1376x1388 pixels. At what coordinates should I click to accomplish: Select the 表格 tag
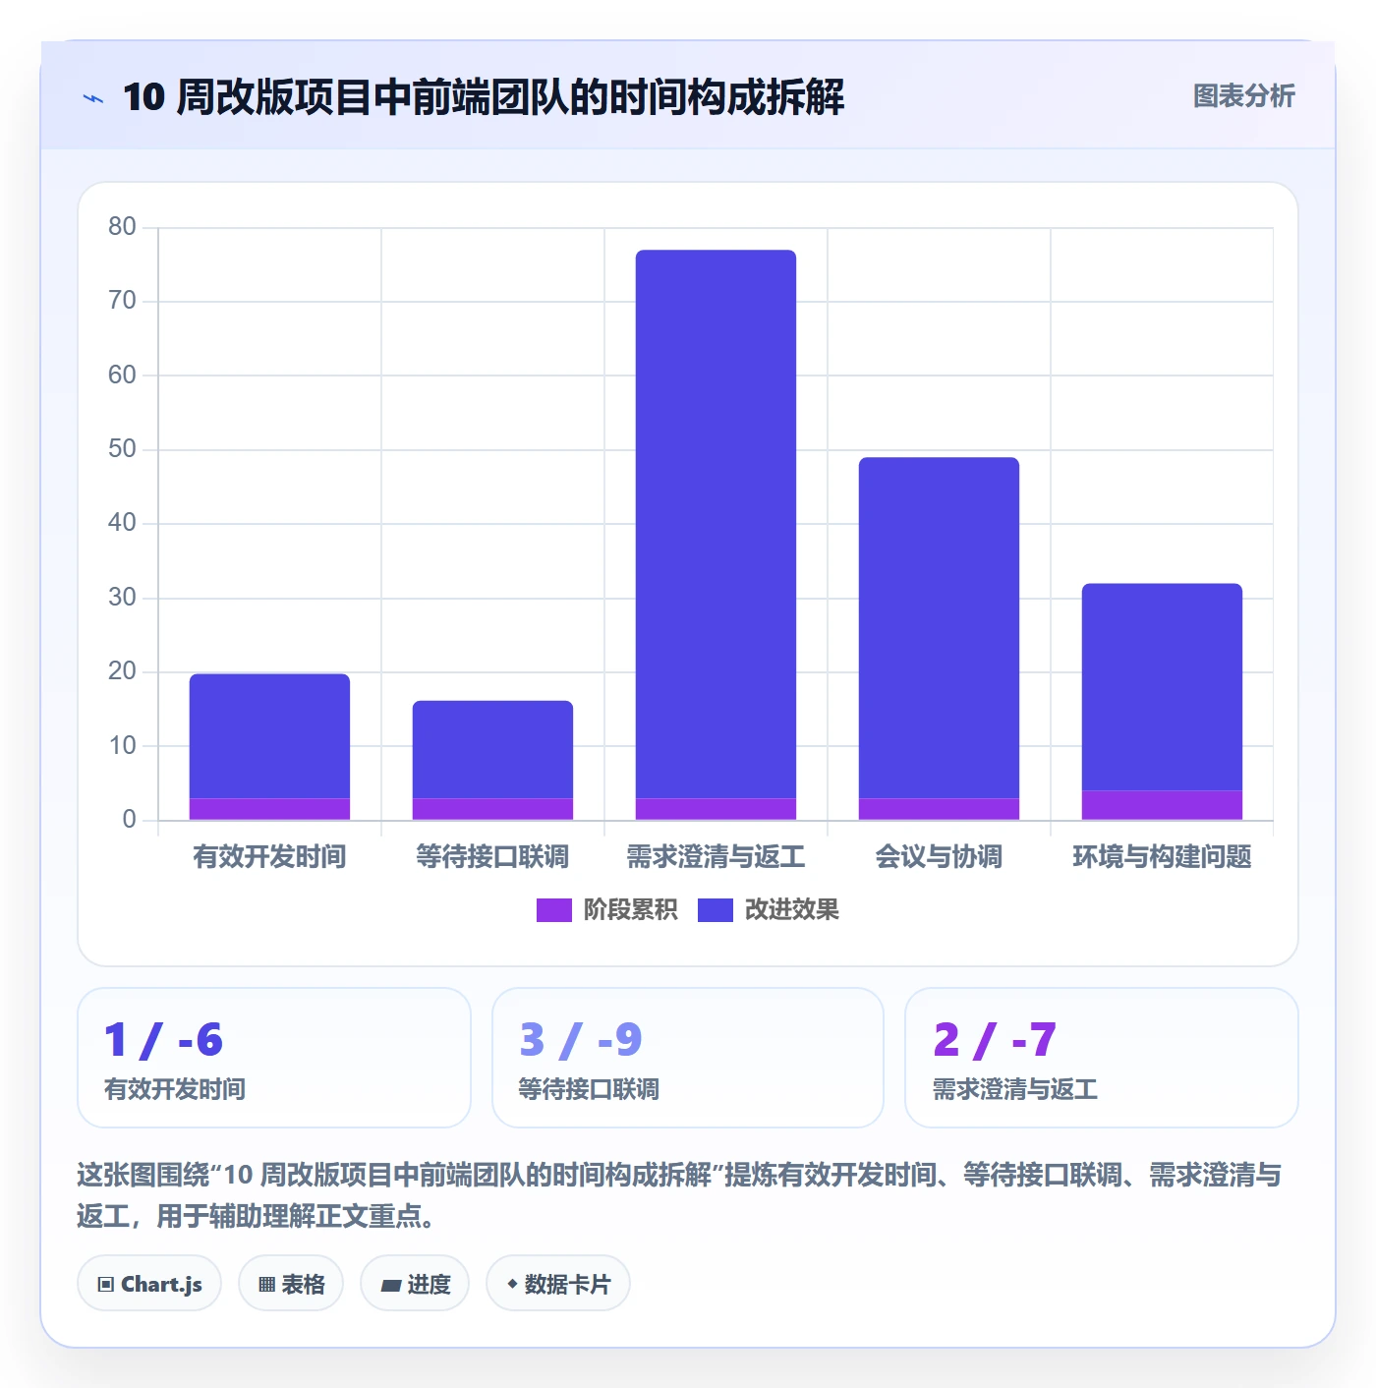291,1283
